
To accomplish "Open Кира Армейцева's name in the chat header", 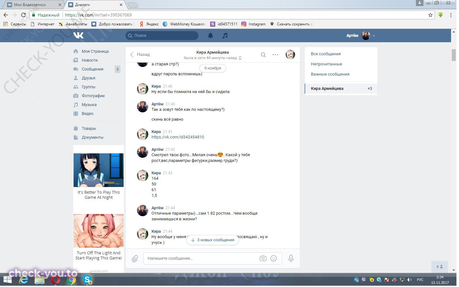I will coord(212,52).
